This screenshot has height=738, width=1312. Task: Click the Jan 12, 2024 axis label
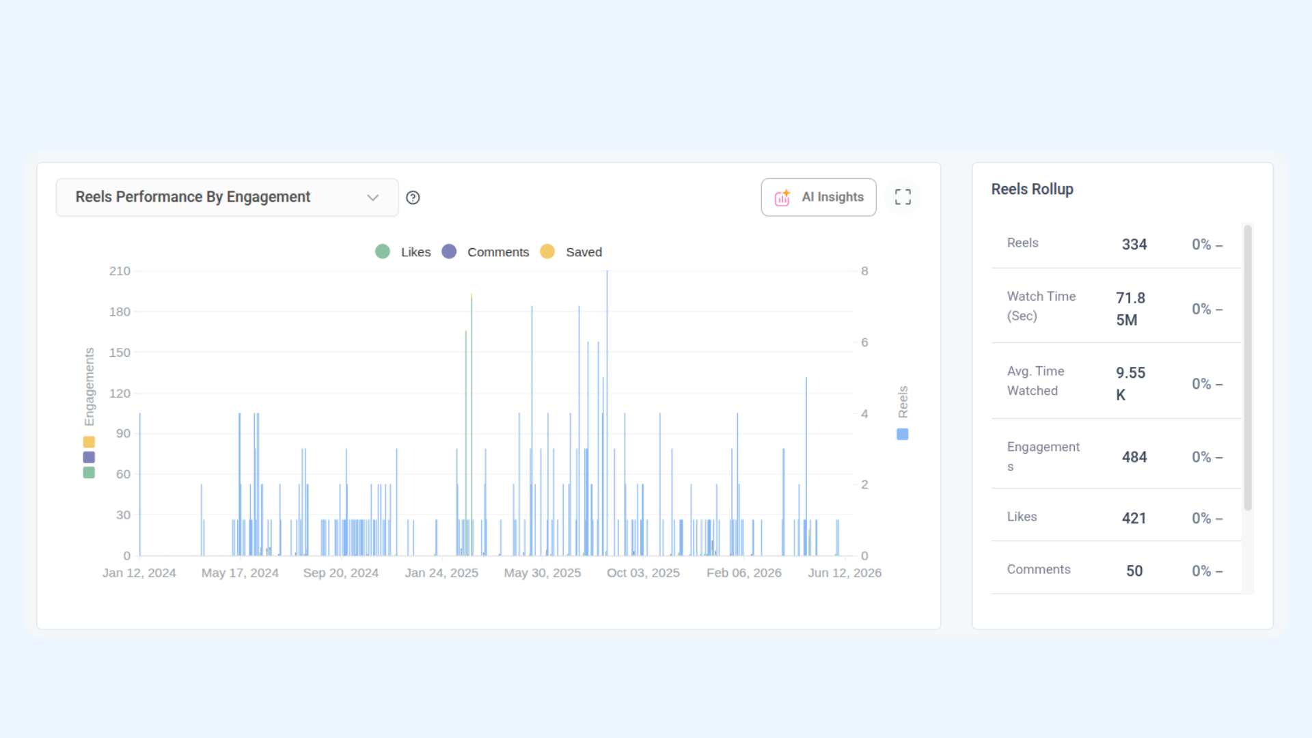139,573
